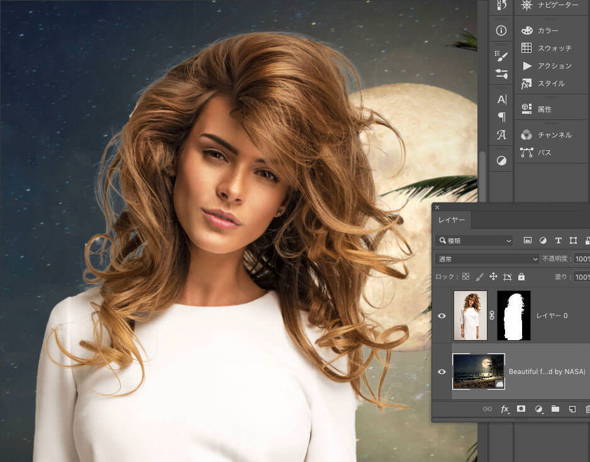Viewport: 590px width, 462px height.
Task: Open the Adjustments panel icon
Action: [501, 160]
